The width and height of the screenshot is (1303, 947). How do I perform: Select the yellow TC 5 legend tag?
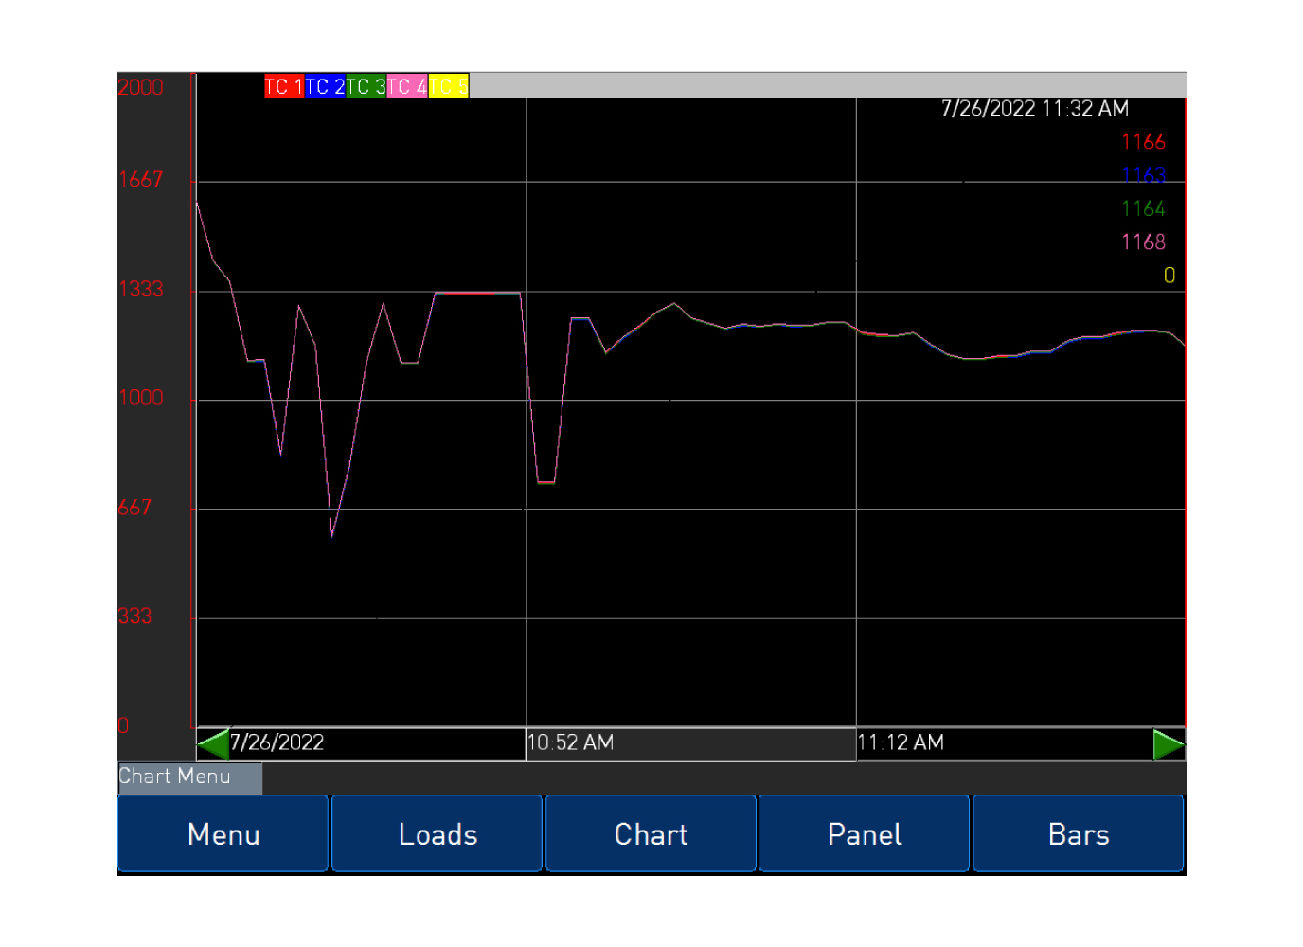tap(448, 86)
